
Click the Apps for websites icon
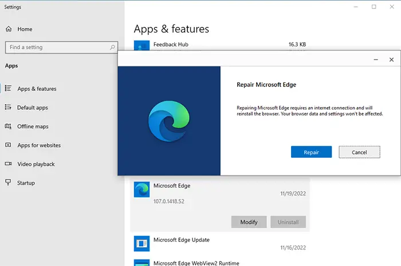coord(8,145)
